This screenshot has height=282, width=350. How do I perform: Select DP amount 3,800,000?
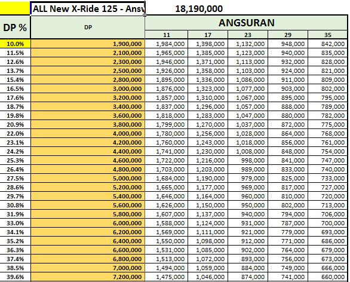point(88,124)
